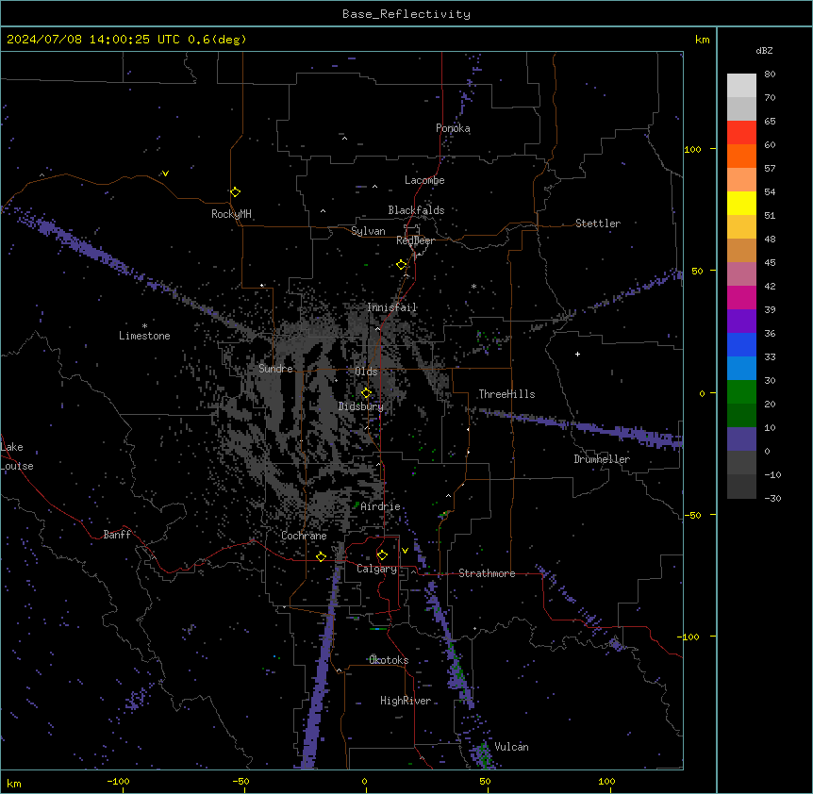813x794 pixels.
Task: Select the Didsbury label
Action: point(361,406)
